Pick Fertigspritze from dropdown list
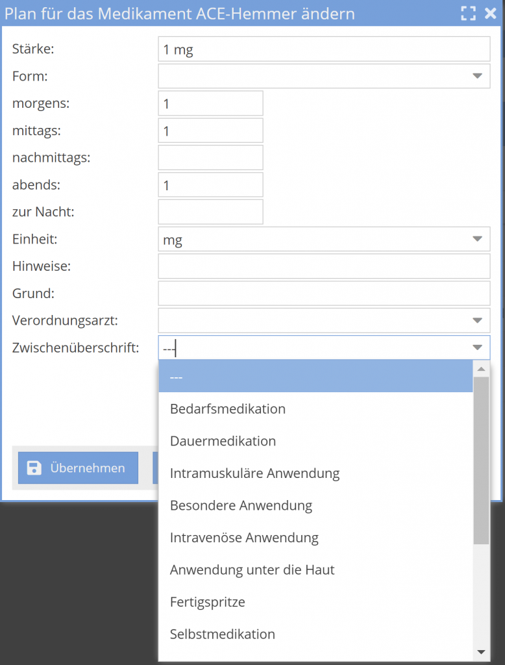 [315, 602]
